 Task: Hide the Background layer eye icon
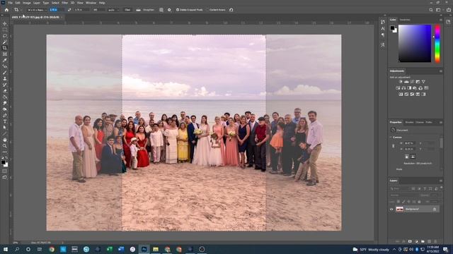tap(391, 209)
